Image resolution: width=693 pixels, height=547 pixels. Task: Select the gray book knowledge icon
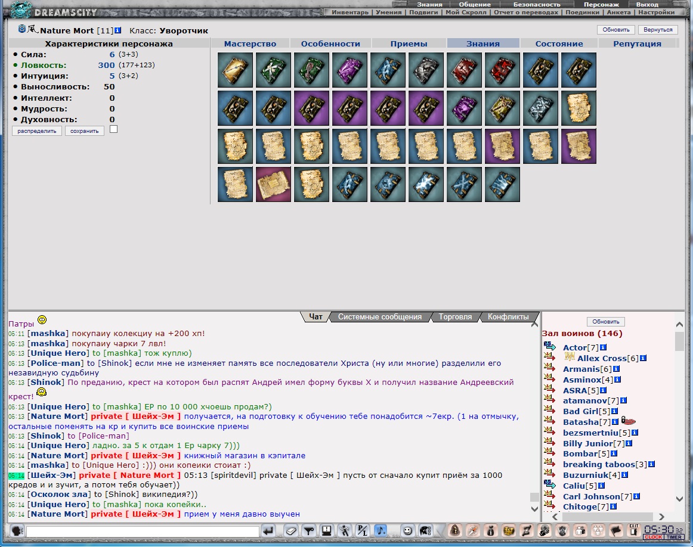(x=426, y=70)
